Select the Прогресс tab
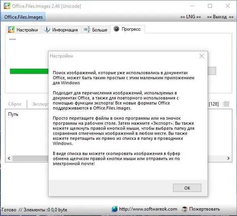This screenshot has width=237, height=216. pyautogui.click(x=127, y=29)
